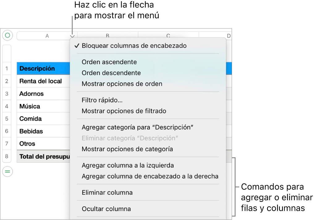Image resolution: width=316 pixels, height=220 pixels.
Task: Click the Comida cell
Action: [43, 118]
